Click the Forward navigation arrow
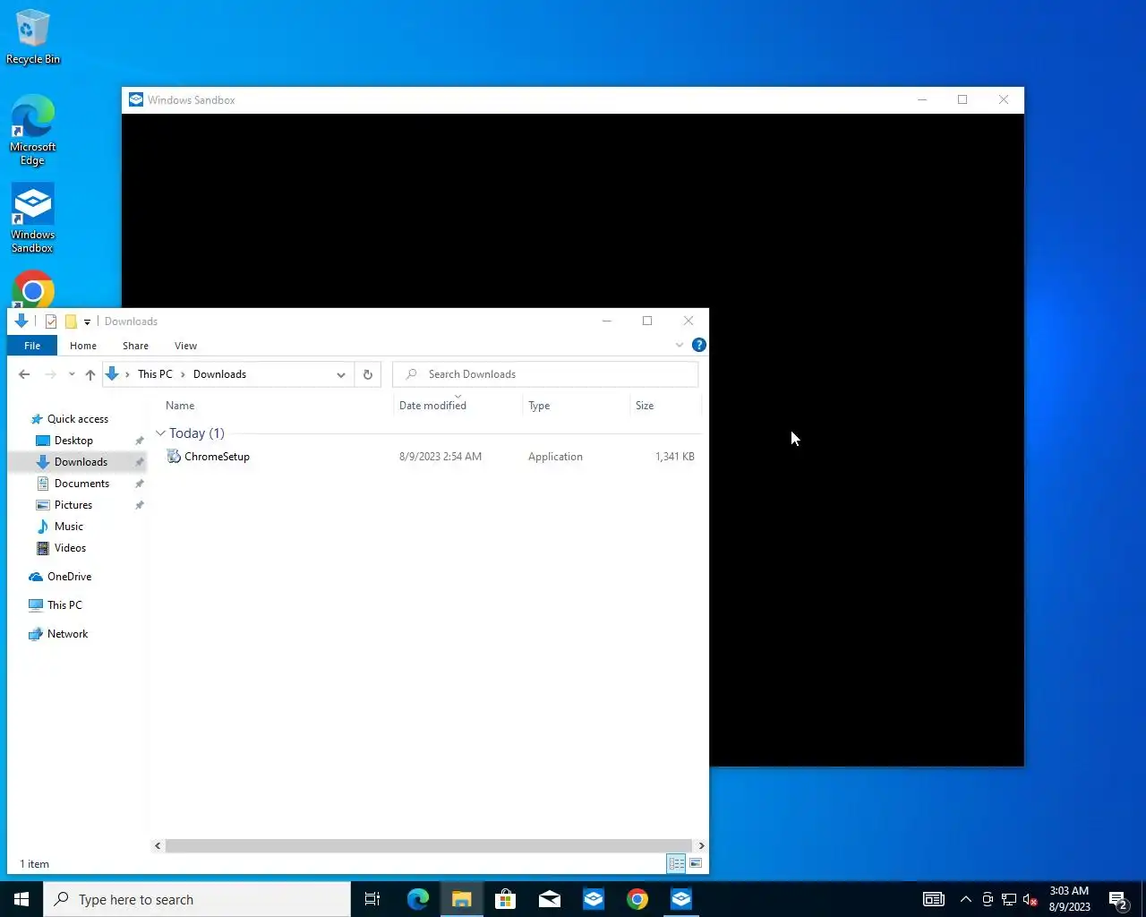 (x=50, y=374)
